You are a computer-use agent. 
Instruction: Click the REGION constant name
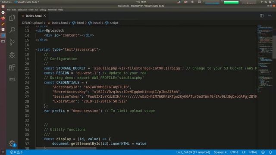pyautogui.click(x=63, y=73)
